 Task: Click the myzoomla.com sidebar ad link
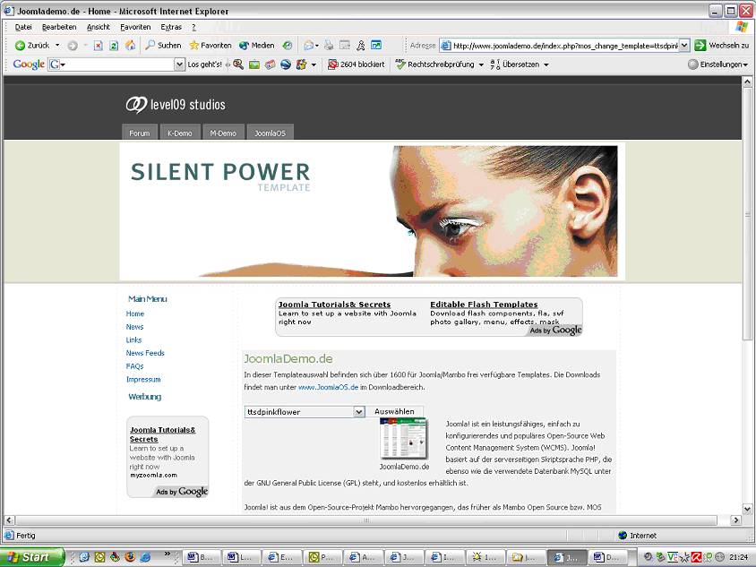tap(154, 475)
